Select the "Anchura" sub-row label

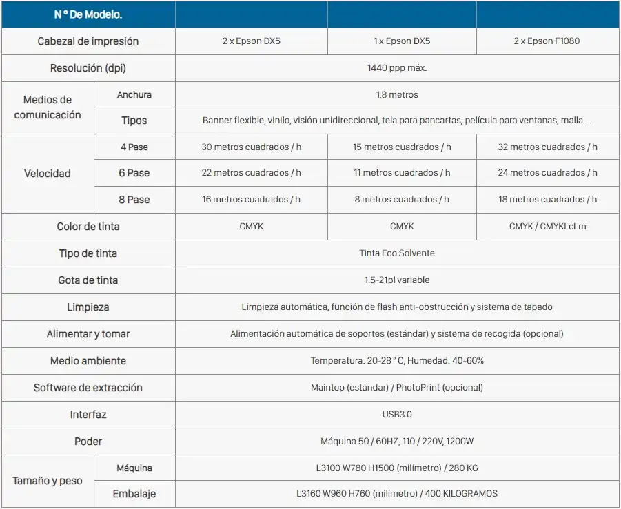click(134, 94)
